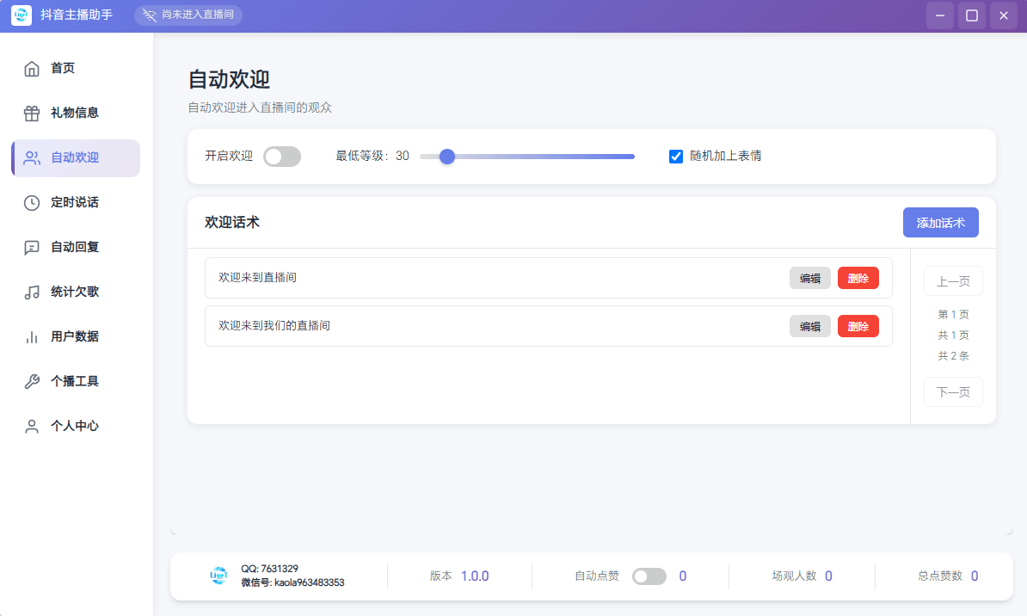Turn on the 自动点赞 auto-like toggle
The image size is (1027, 616).
pos(651,576)
